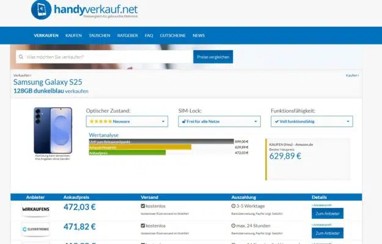Image resolution: width=382 pixels, height=244 pixels.
Task: Click the Preise vergleichen button
Action: 213,57
